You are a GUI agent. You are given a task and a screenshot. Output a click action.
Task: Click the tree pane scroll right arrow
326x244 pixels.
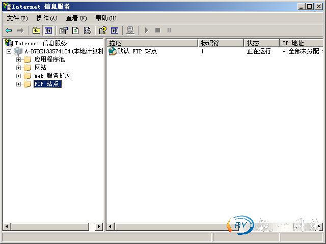click(x=99, y=226)
